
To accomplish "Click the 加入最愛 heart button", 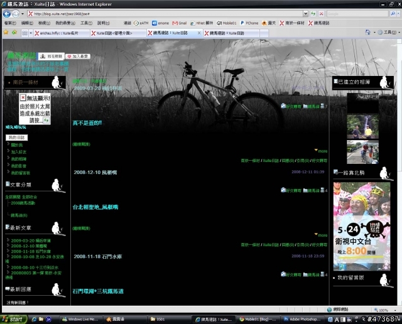I will pyautogui.click(x=78, y=57).
